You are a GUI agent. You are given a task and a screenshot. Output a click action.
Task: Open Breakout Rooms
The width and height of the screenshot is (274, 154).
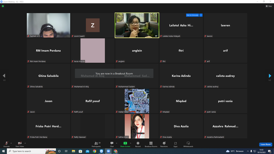click(x=151, y=144)
